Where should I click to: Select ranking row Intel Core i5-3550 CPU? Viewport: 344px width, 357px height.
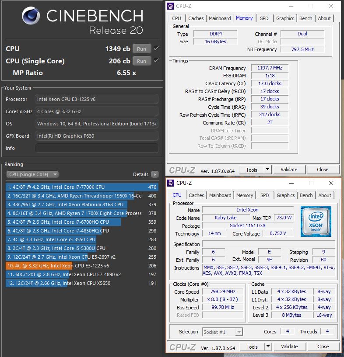[82, 239]
